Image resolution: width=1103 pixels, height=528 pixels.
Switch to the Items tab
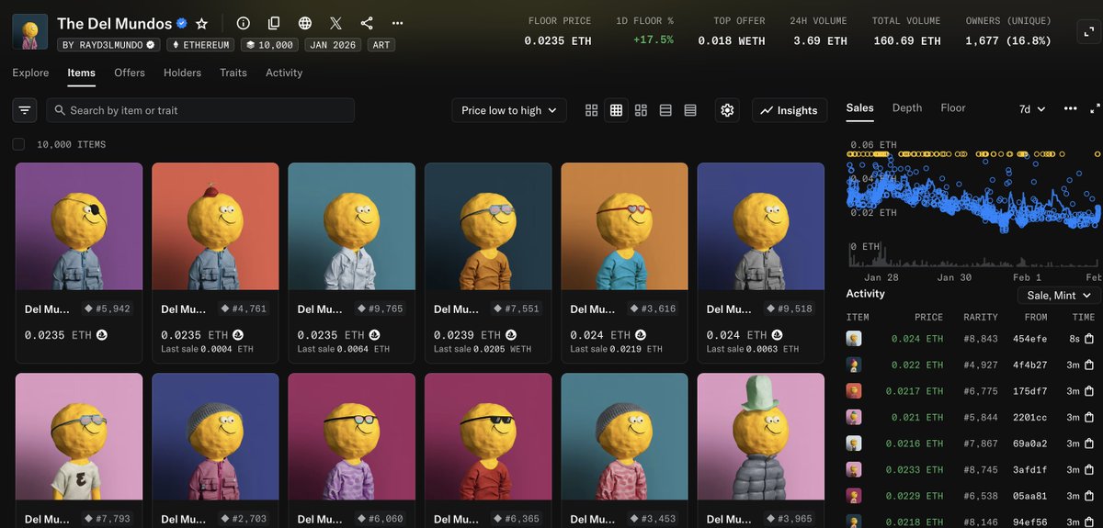[x=81, y=73]
